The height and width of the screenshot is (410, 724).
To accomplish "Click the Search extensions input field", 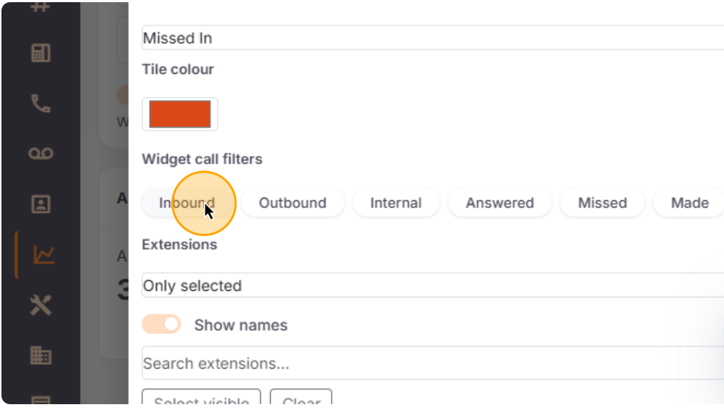I will [432, 364].
